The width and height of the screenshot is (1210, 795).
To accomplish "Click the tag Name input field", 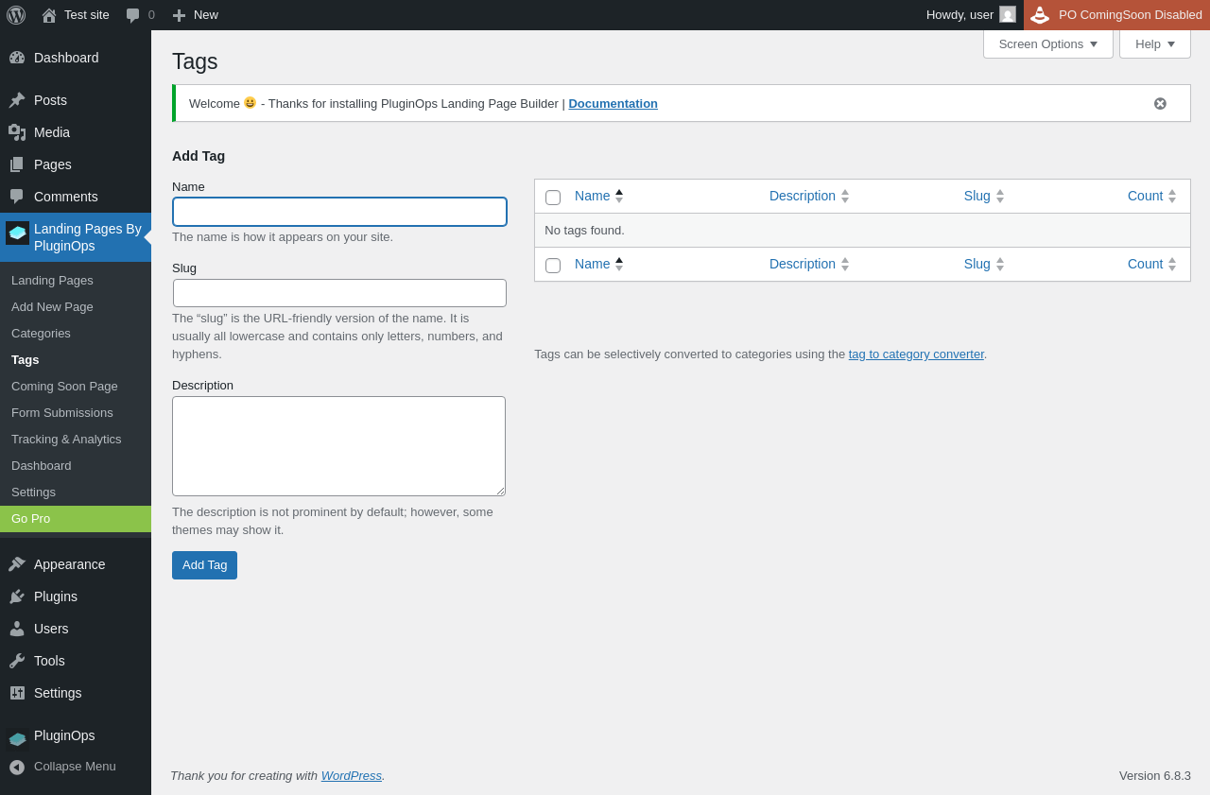I will tap(339, 212).
